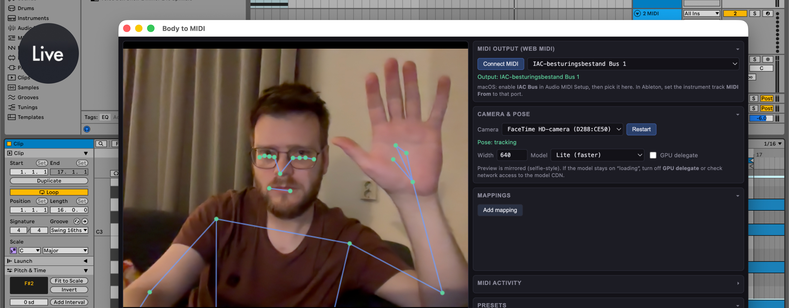Select the EQ tag next to Tags
Viewport: 789px width, 308px height.
105,117
